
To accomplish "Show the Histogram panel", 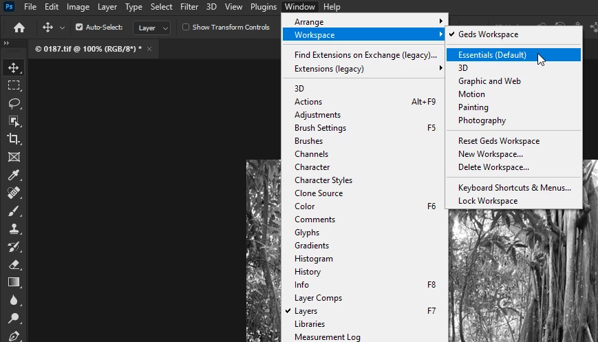I will point(364,259).
